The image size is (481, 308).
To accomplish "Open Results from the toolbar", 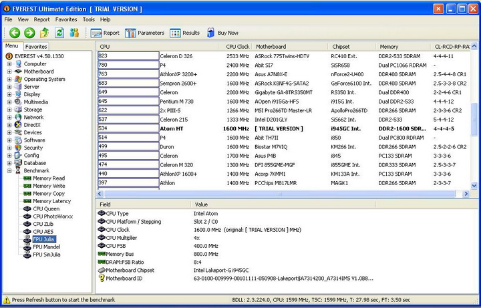I will 184,33.
